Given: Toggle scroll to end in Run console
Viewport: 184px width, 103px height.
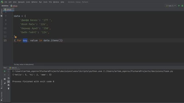Looking at the screenshot, I should click(8, 82).
